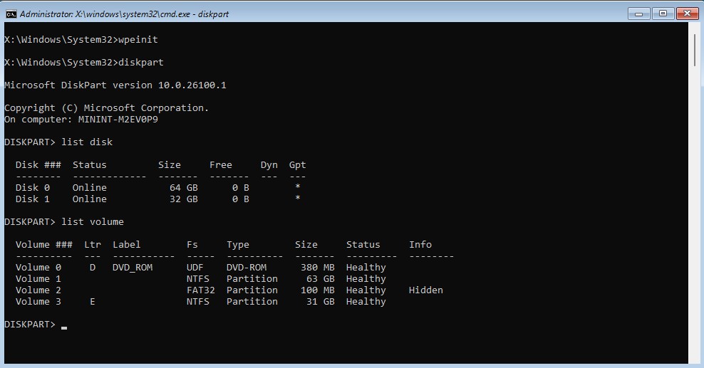Image resolution: width=704 pixels, height=368 pixels.
Task: Click the '380 MB' volume size
Action: (x=317, y=268)
